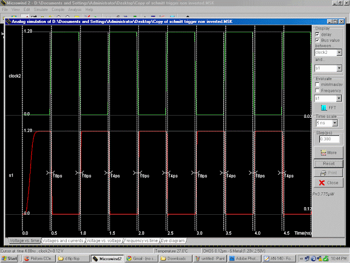This screenshot has width=350, height=263.
Task: Show the Eye diagram tab
Action: coord(173,241)
